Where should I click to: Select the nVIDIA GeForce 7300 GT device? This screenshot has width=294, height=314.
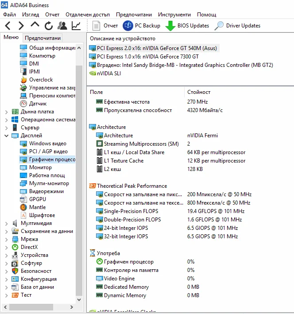pos(144,57)
